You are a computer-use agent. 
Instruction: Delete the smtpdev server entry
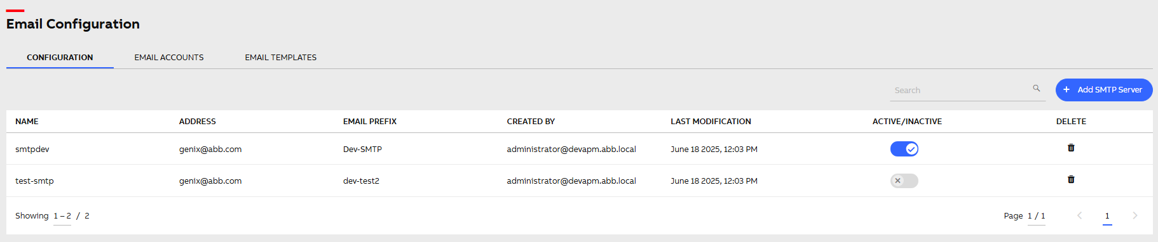point(1071,148)
